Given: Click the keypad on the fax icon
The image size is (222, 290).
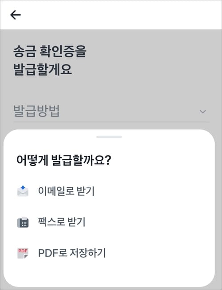Looking at the screenshot, I should (x=24, y=223).
